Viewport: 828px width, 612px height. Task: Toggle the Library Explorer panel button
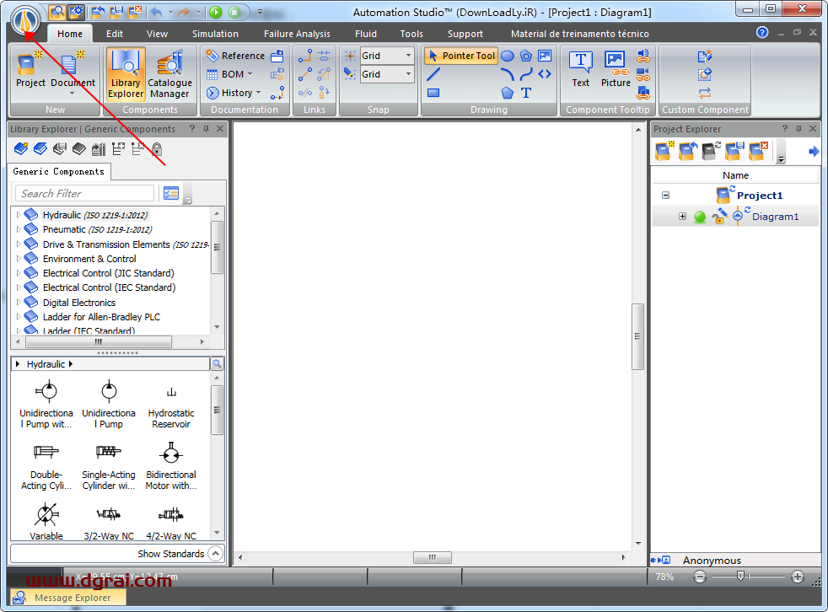pyautogui.click(x=126, y=73)
